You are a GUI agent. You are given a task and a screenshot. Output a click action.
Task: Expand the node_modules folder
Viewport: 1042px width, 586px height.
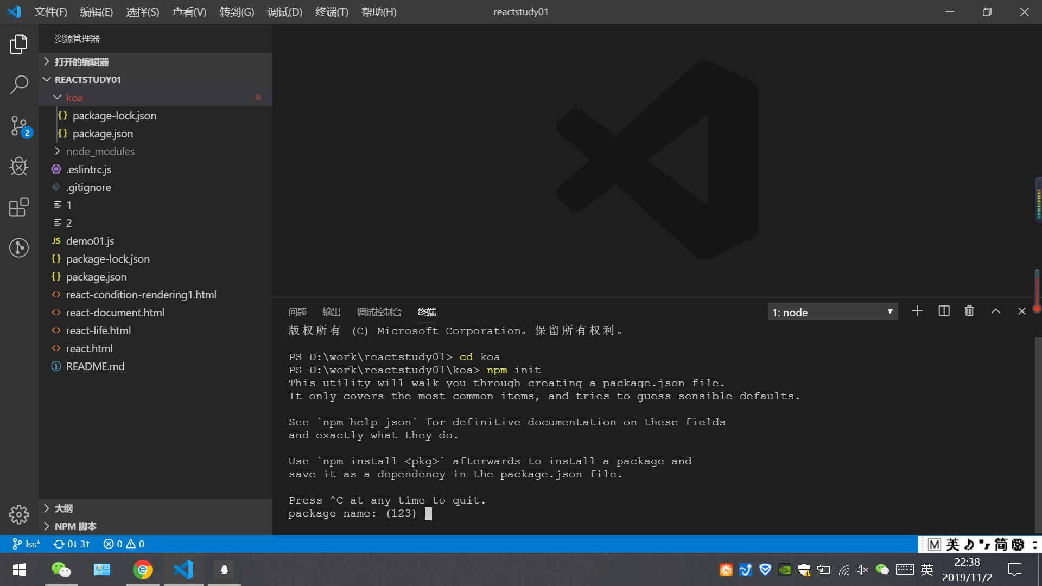[100, 151]
